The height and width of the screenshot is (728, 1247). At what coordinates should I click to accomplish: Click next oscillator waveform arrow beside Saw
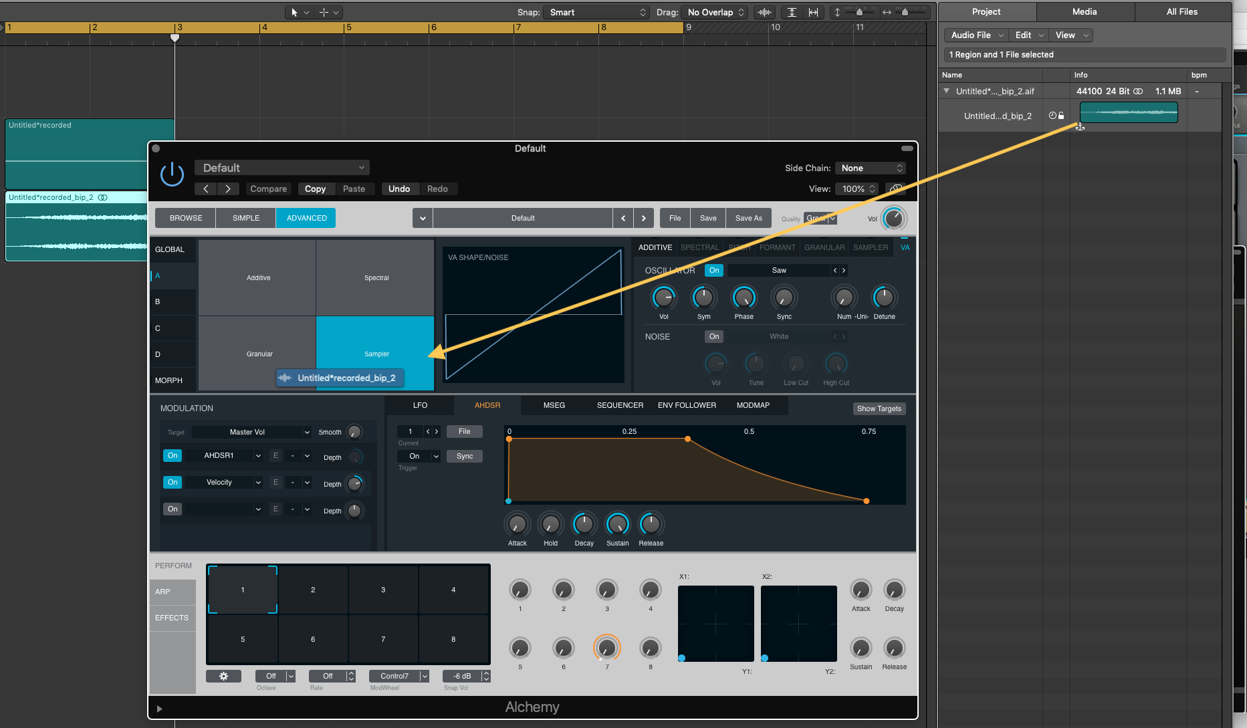(x=844, y=270)
